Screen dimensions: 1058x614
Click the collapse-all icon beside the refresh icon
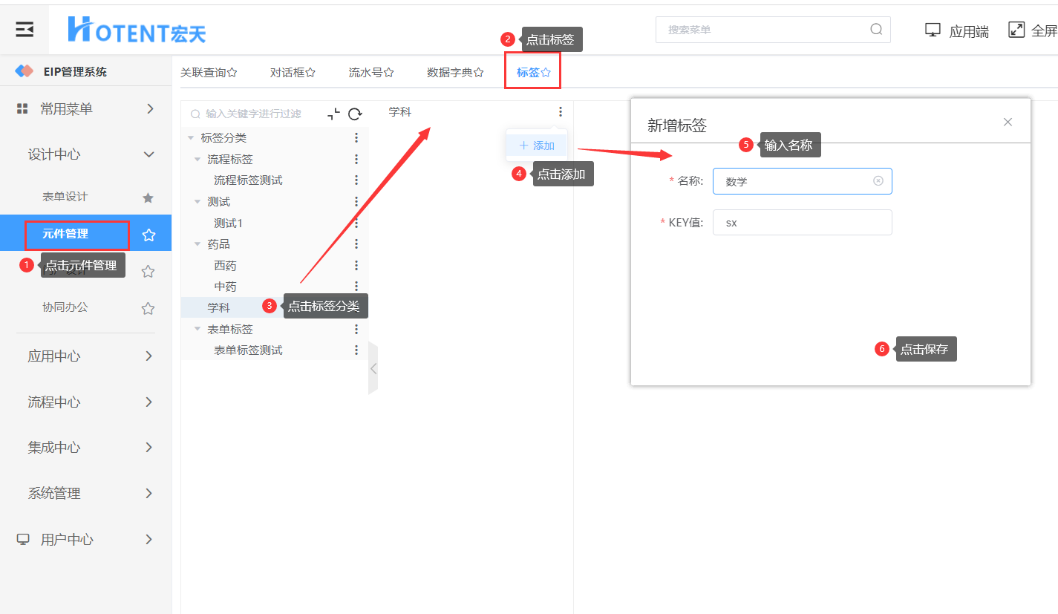click(x=334, y=114)
